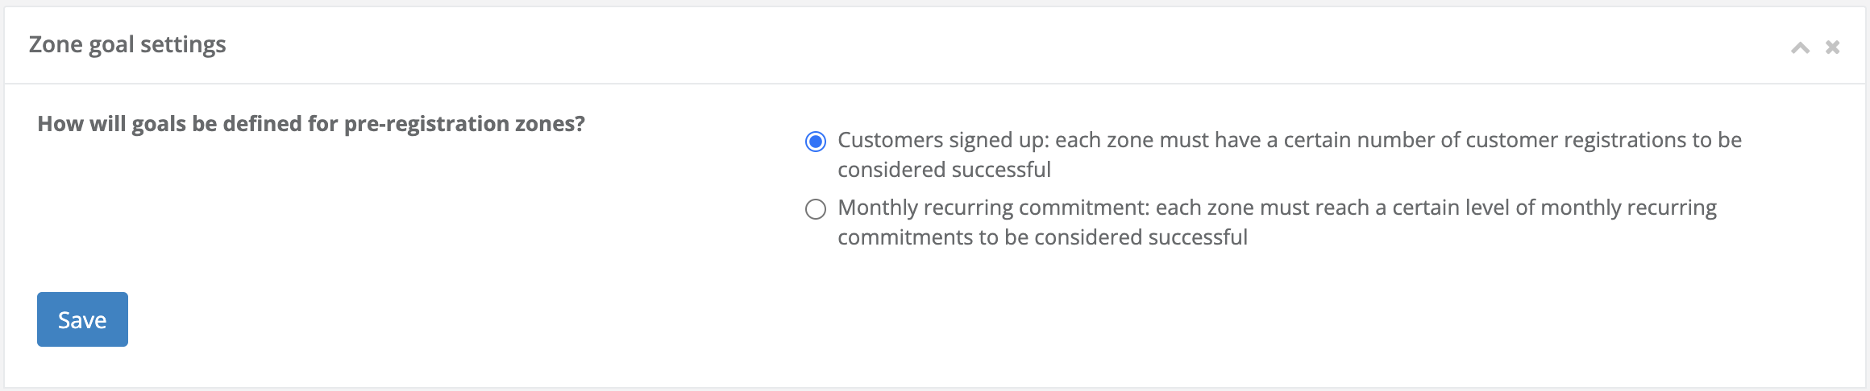
Task: Close the Zone goal settings panel
Action: pyautogui.click(x=1832, y=47)
